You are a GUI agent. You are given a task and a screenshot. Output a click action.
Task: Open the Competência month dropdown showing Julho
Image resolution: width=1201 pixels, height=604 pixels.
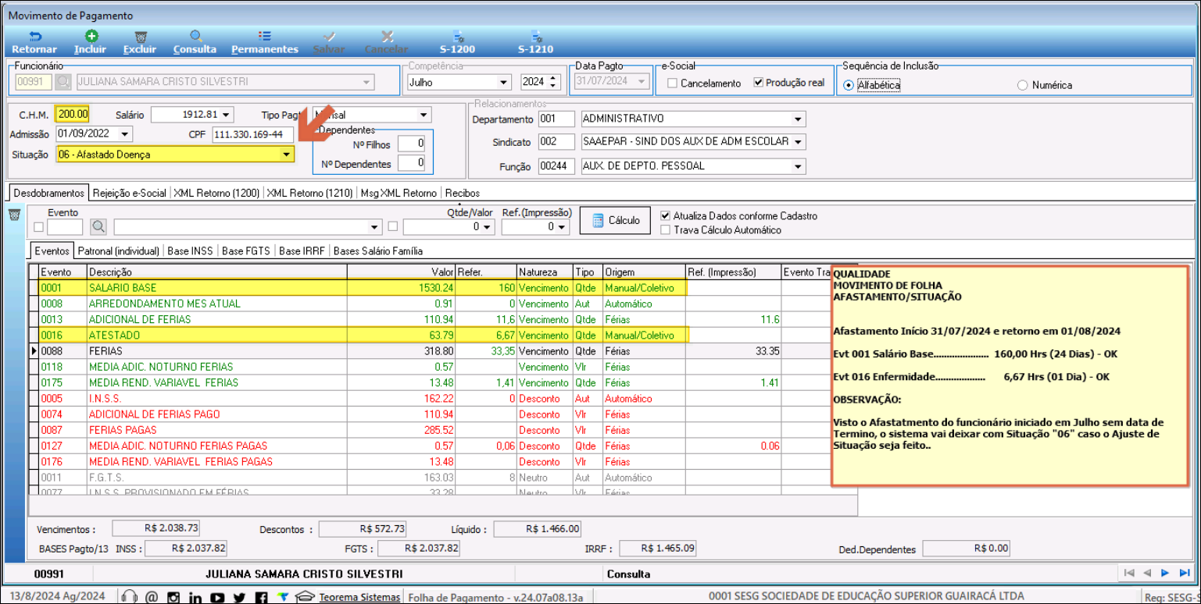point(503,82)
